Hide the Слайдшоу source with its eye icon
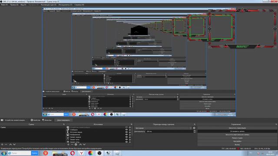The width and height of the screenshot is (278, 156). (126, 130)
